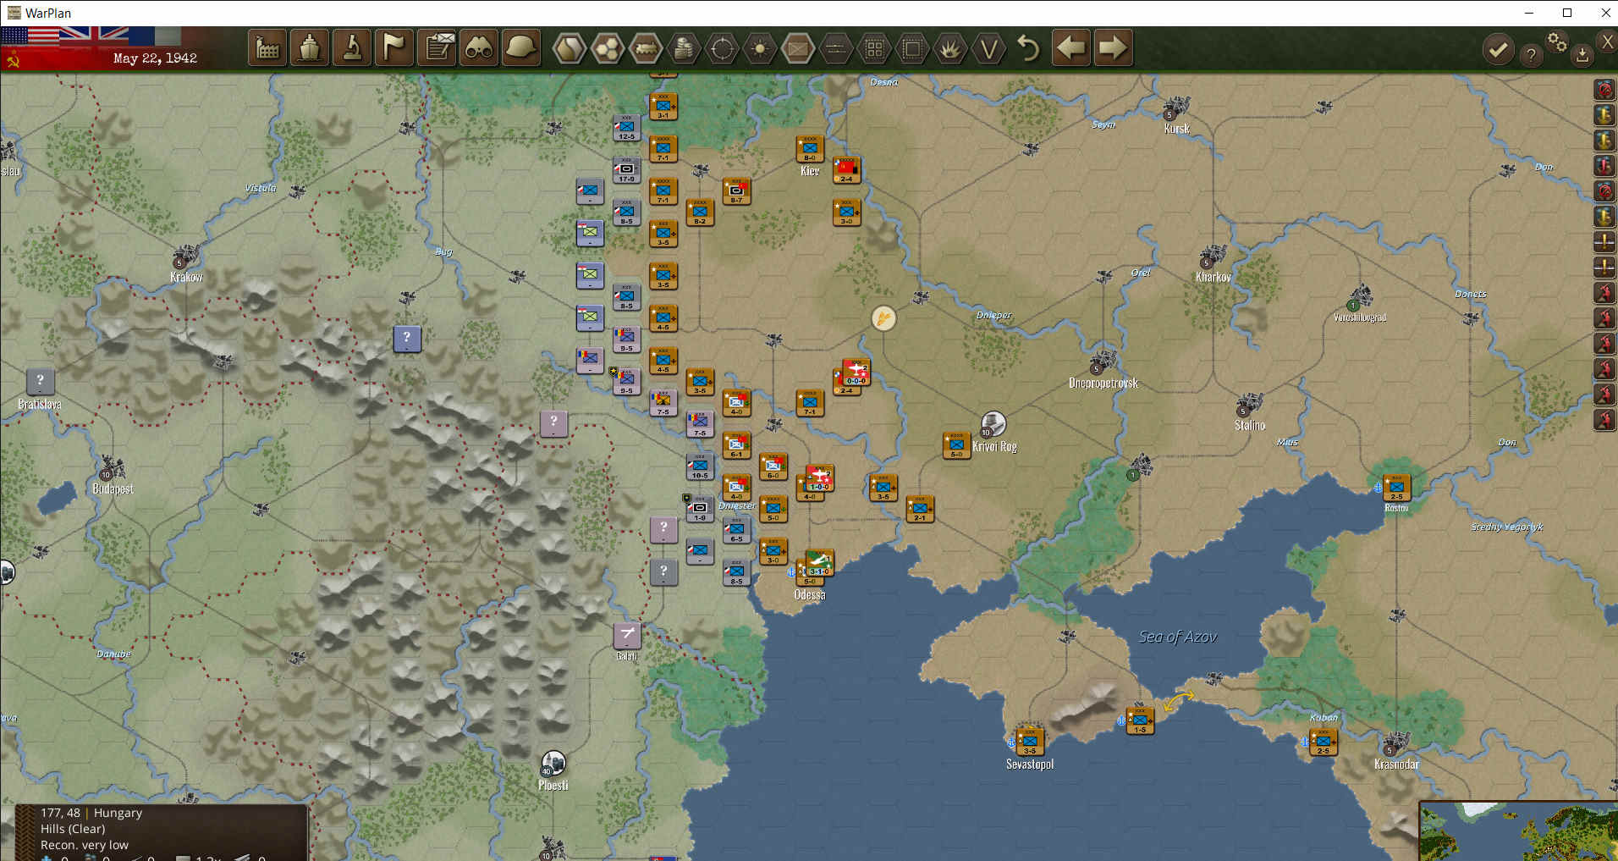Toggle the unit counter display hex
The height and width of the screenshot is (861, 1618).
tap(798, 48)
